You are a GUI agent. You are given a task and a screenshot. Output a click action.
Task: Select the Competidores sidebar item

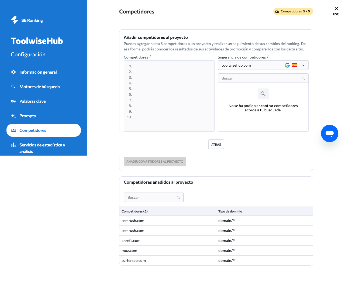point(44,130)
